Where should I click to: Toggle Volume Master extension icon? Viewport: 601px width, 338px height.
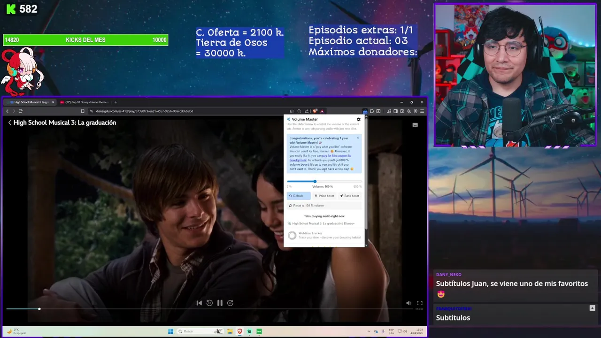click(x=365, y=112)
